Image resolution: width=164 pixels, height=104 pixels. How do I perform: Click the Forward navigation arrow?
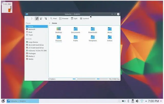pos(32,18)
